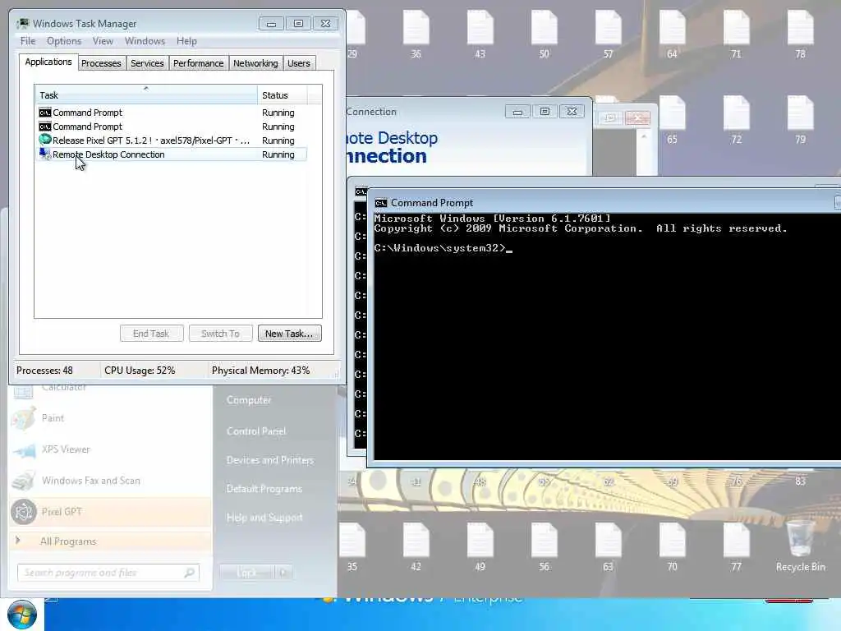
Task: Switch to the Processes tab
Action: 101,63
